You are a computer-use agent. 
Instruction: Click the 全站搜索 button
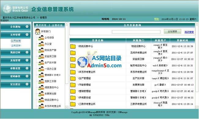click(x=172, y=31)
